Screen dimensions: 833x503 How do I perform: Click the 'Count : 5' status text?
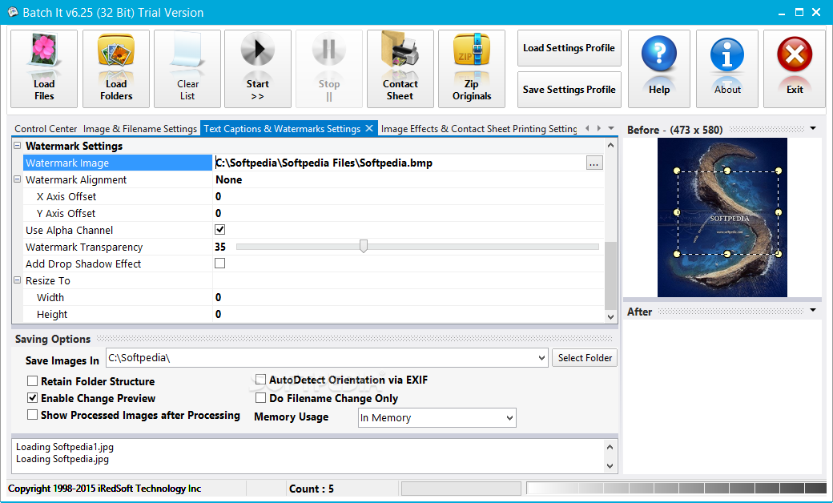click(x=312, y=489)
